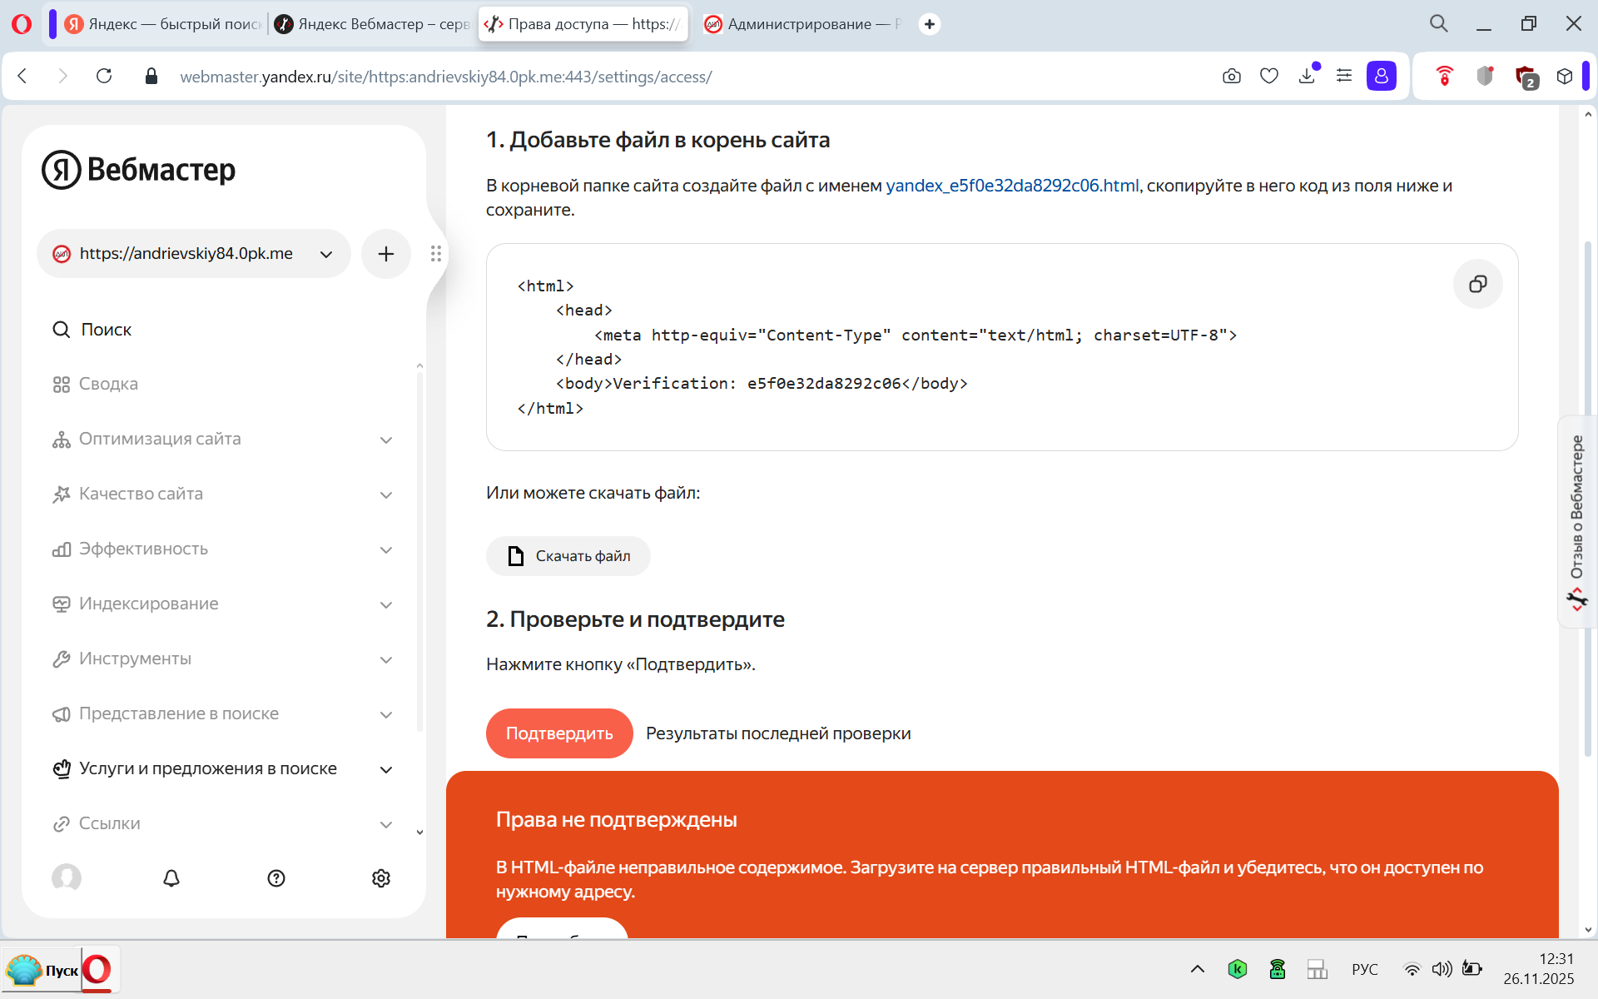Open browser downloads icon
The width and height of the screenshot is (1598, 999).
1307,77
